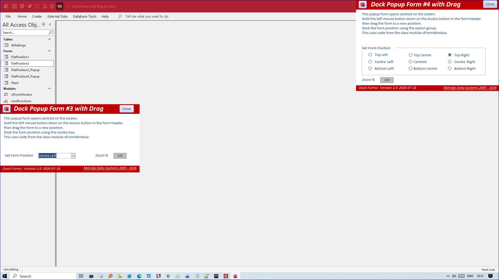Click the highlighted form view icon in title bar
The height and width of the screenshot is (280, 499).
[x=60, y=6]
